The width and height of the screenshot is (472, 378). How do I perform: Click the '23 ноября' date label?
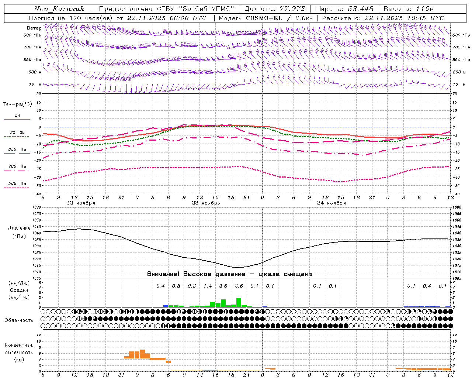(206, 203)
